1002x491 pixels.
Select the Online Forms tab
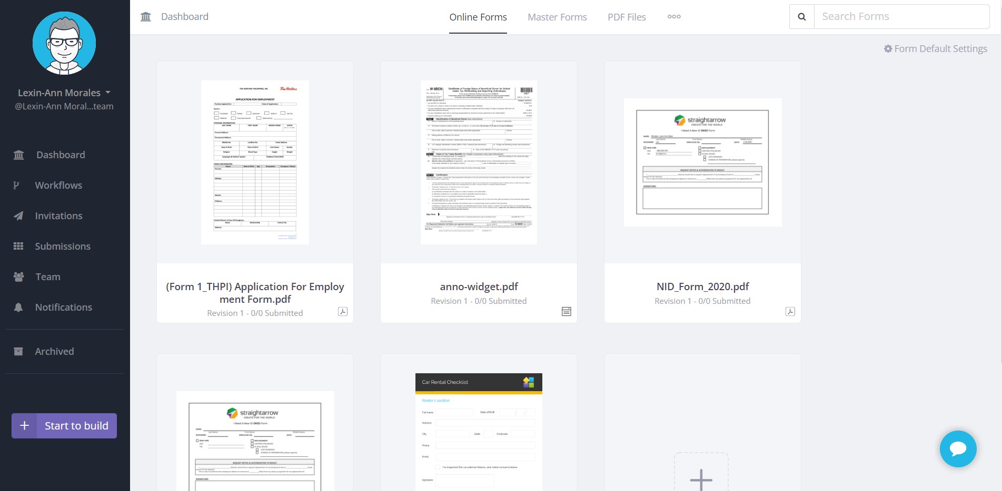(478, 17)
